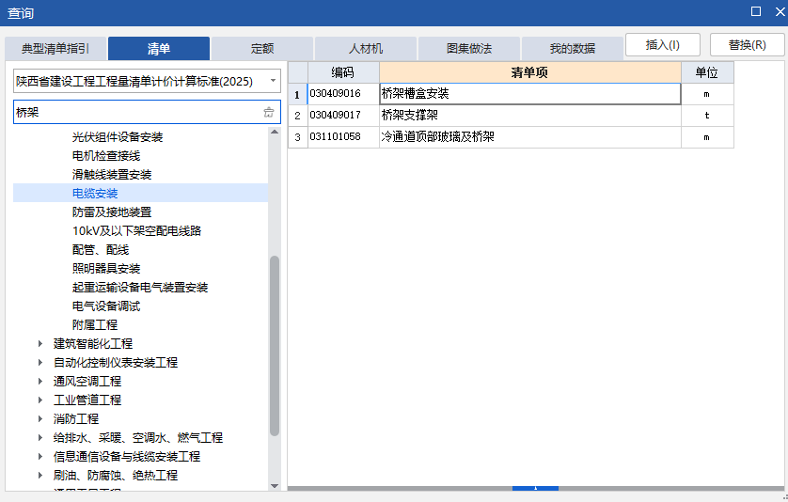Maximize the 查询 window

[x=756, y=11]
